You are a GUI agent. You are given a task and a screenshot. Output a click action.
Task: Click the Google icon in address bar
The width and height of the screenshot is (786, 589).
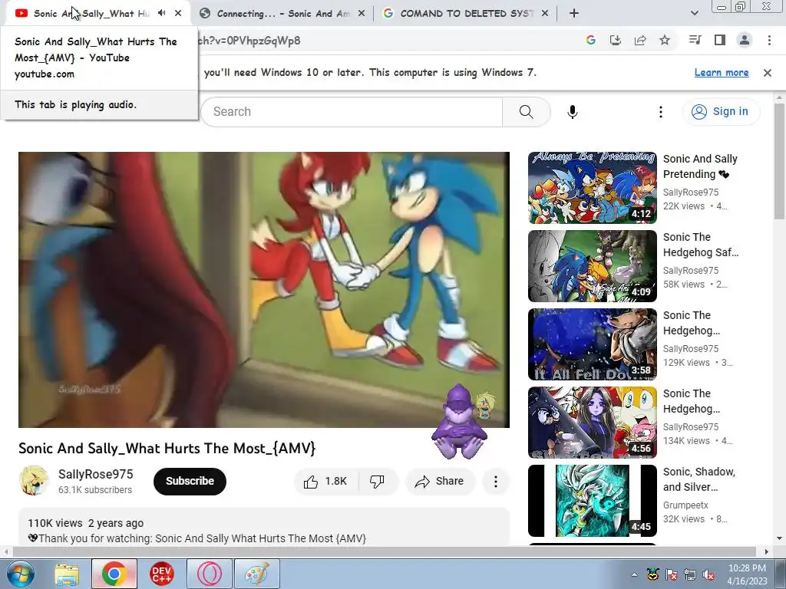pyautogui.click(x=590, y=40)
